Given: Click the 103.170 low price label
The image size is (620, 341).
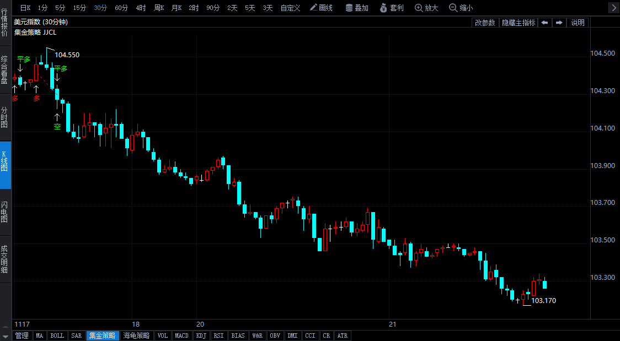Looking at the screenshot, I should (x=544, y=301).
